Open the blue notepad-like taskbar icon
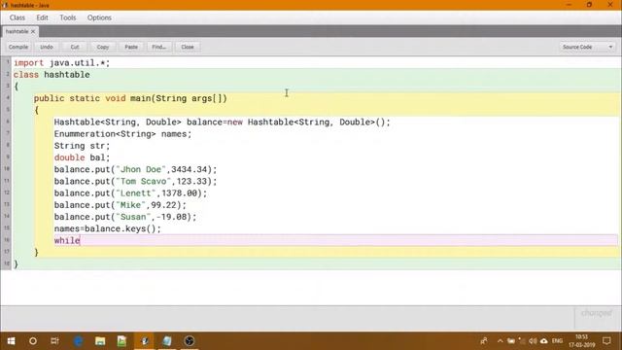This screenshot has height=350, width=622. (166, 341)
